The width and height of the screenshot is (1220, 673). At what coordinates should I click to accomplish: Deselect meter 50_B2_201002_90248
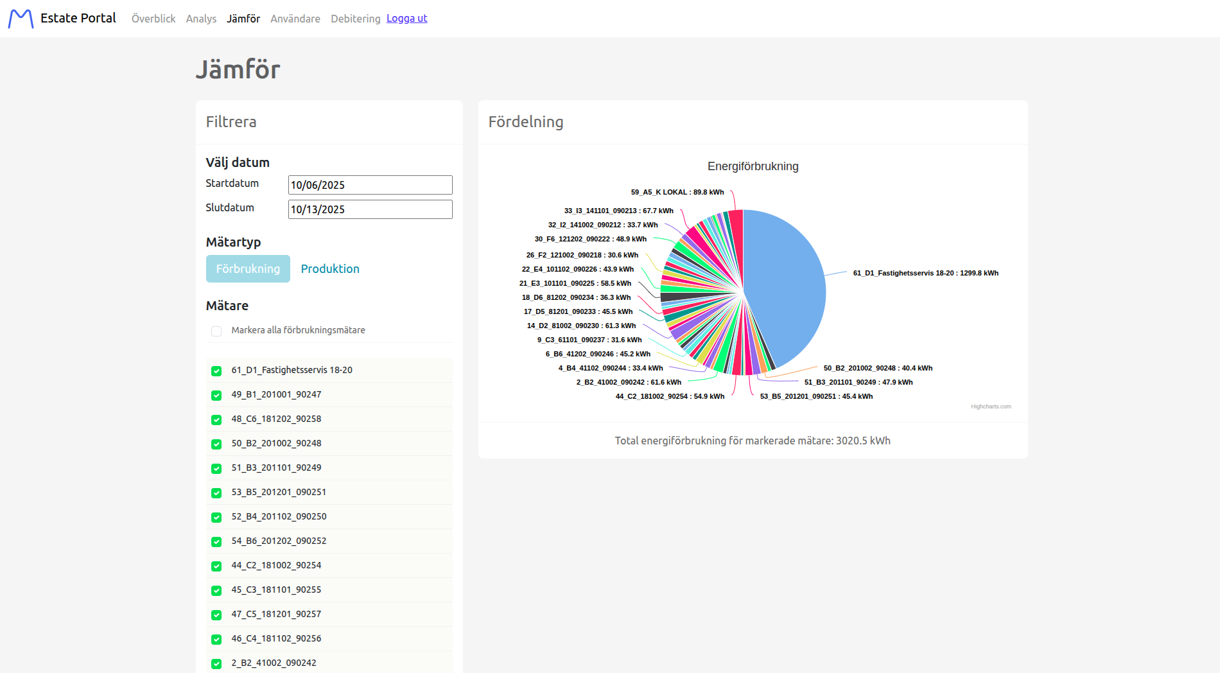coord(216,444)
